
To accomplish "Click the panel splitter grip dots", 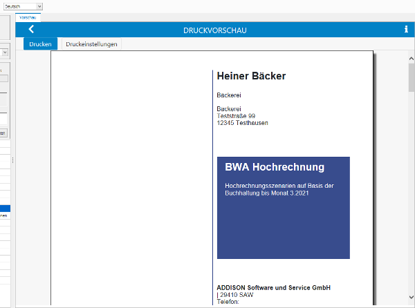I will pos(12,160).
